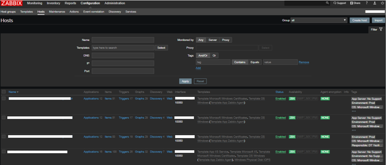Viewport: 386px width, 165px height.
Task: Open Template App IIS Service link
Action: [x=213, y=152]
